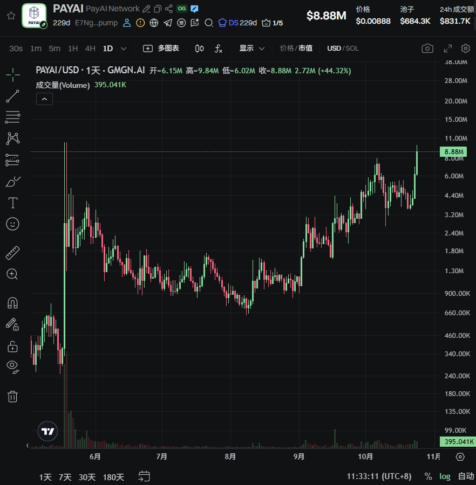The image size is (476, 485).
Task: Delete drawings with the trash icon
Action: pos(12,397)
